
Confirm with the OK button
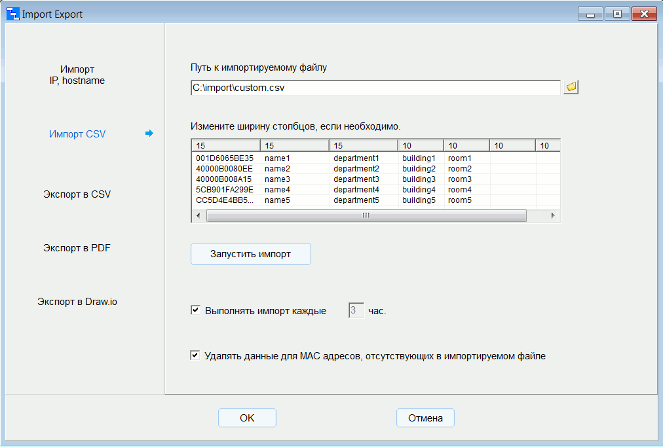click(x=247, y=418)
